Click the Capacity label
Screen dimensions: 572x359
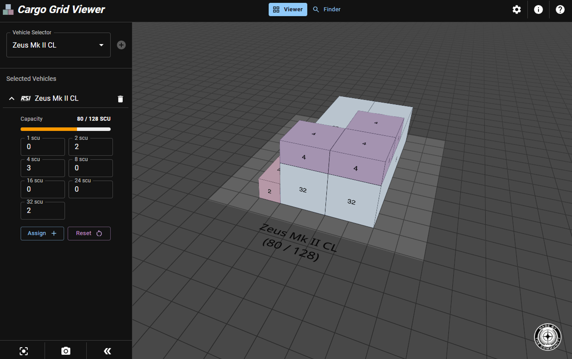tap(32, 119)
